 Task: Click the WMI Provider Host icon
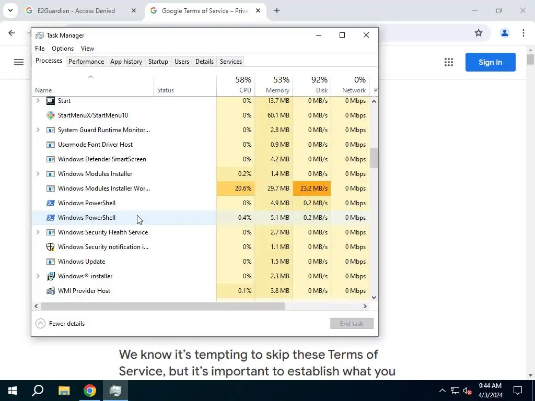51,291
